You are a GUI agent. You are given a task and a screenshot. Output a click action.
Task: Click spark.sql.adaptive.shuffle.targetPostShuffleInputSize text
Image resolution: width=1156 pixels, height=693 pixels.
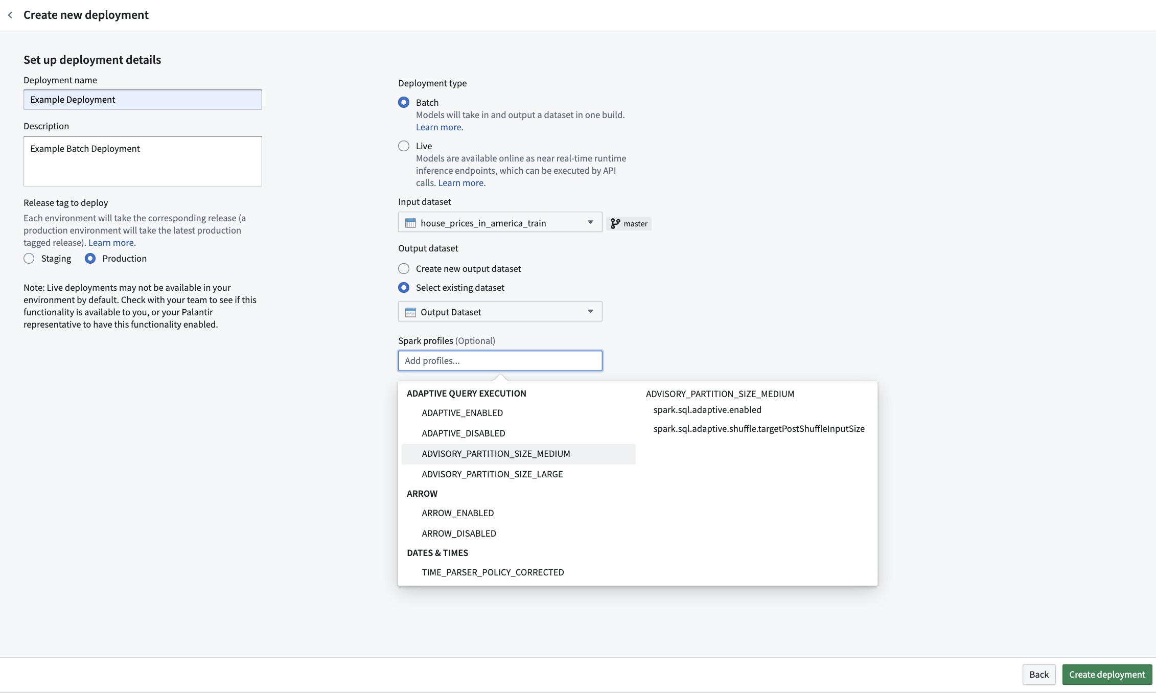[759, 429]
